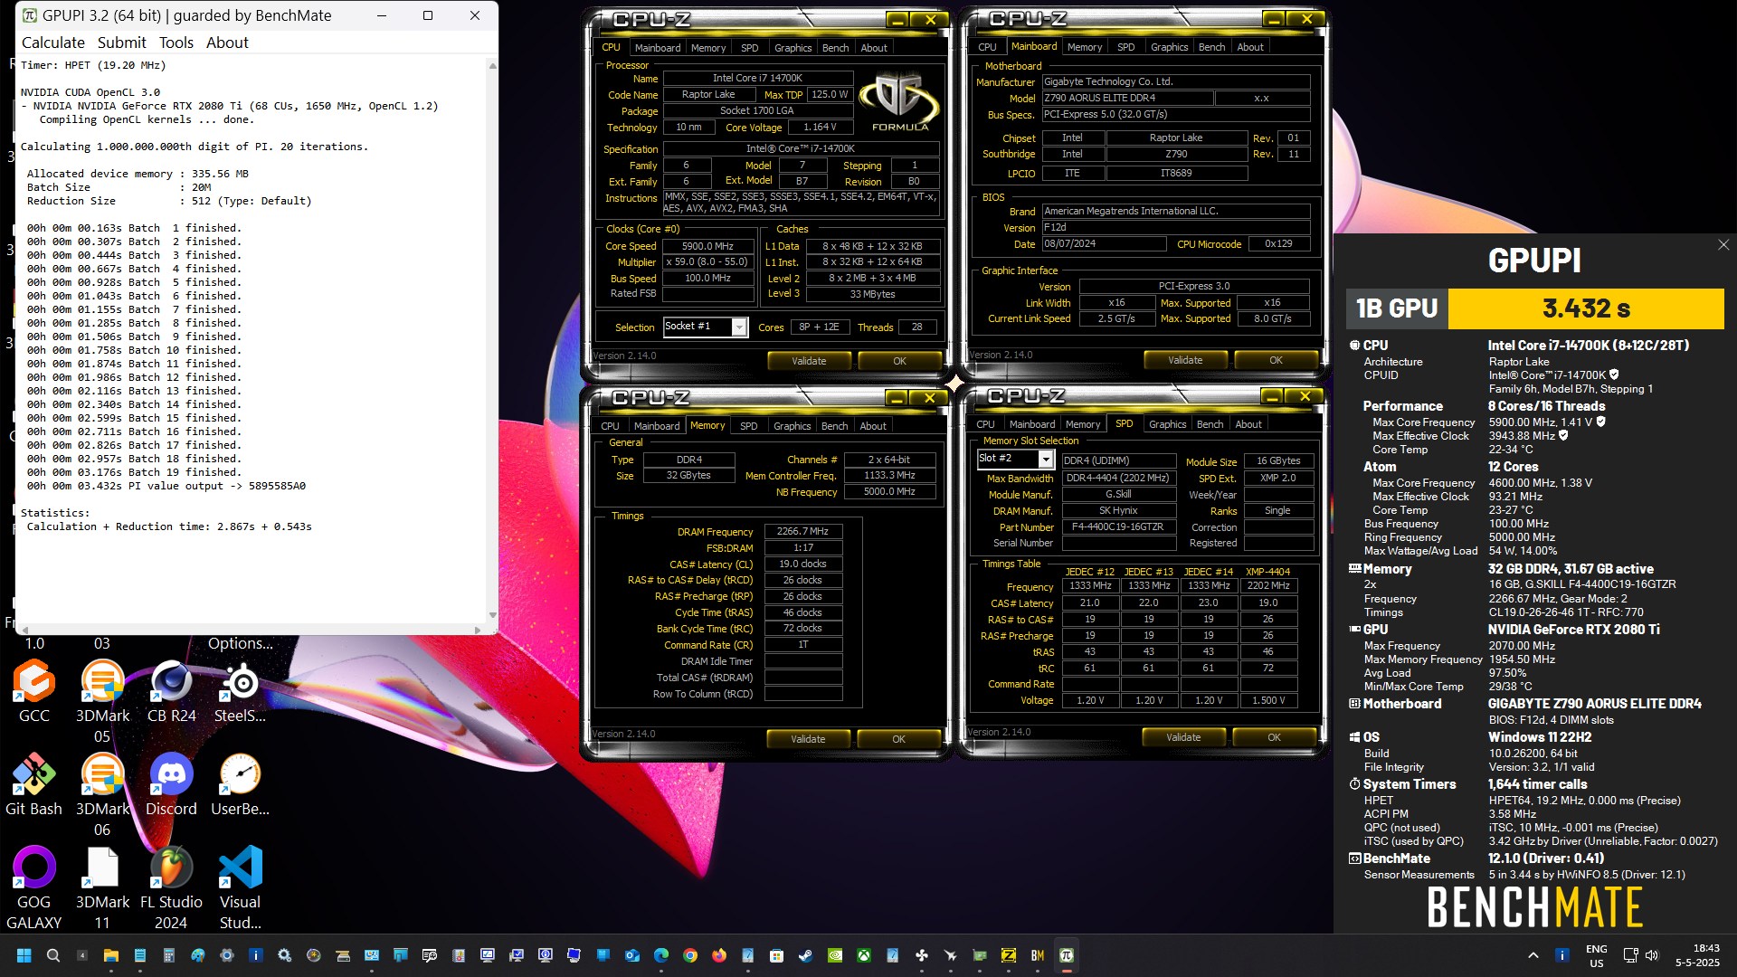This screenshot has height=977, width=1737.
Task: Open the Visual Studio Code desktop shortcut
Action: pos(240,889)
